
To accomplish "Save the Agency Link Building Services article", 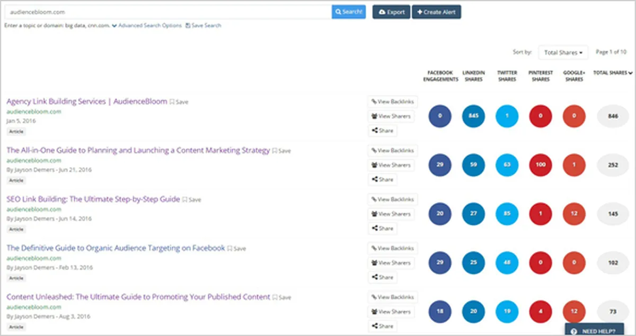I will [x=179, y=102].
